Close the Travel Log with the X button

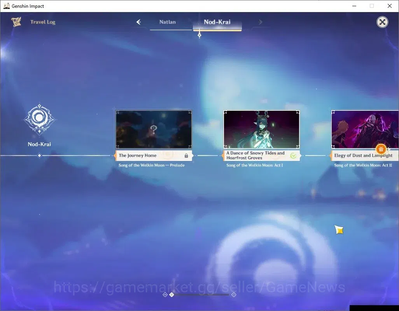pos(382,22)
